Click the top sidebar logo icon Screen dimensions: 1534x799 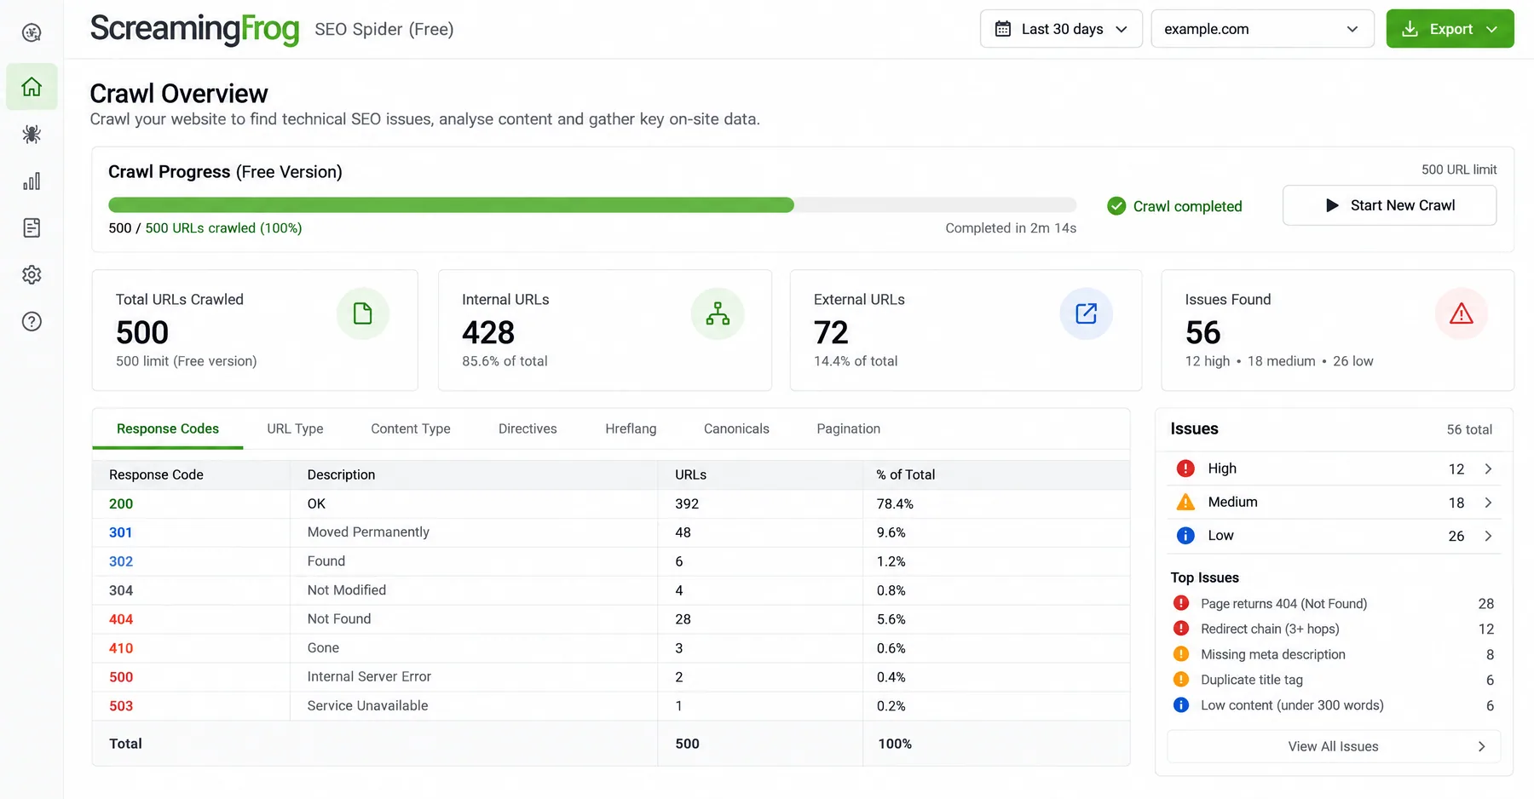32,32
